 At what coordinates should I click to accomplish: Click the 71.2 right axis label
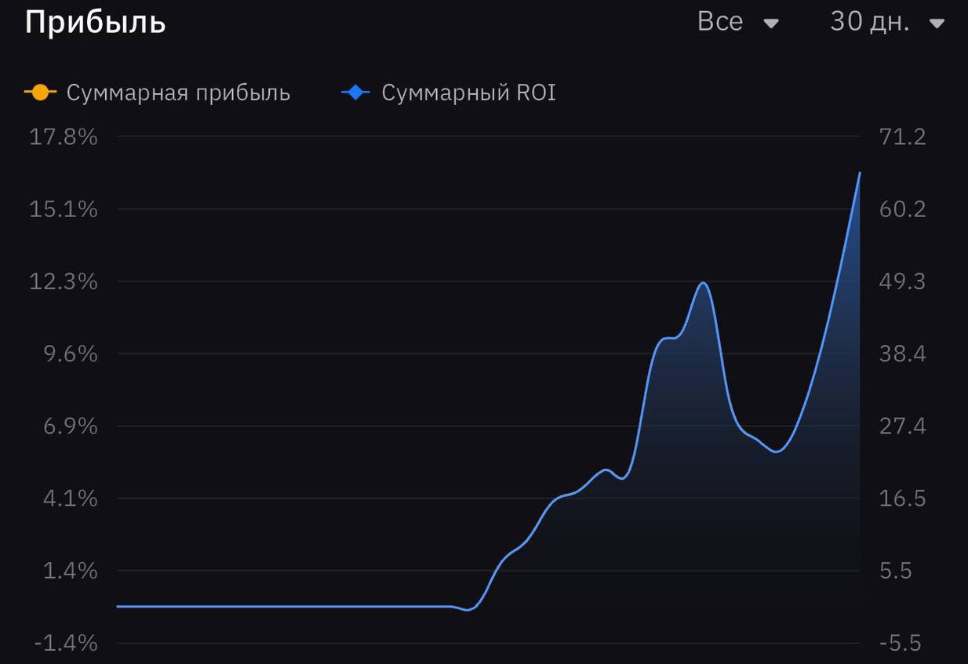click(x=904, y=137)
